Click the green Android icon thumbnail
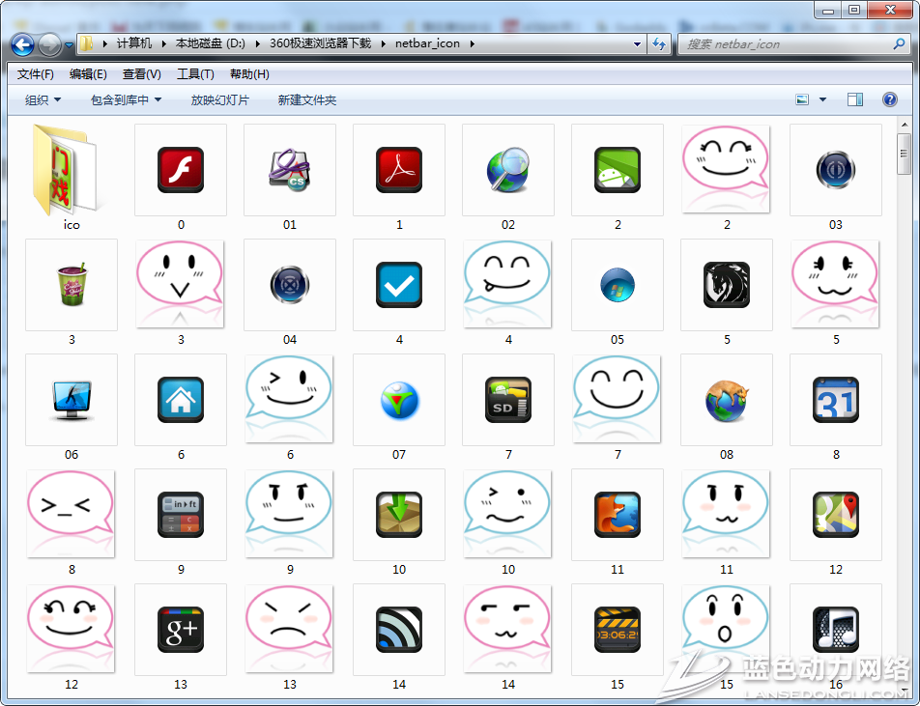Image resolution: width=920 pixels, height=706 pixels. 617,170
